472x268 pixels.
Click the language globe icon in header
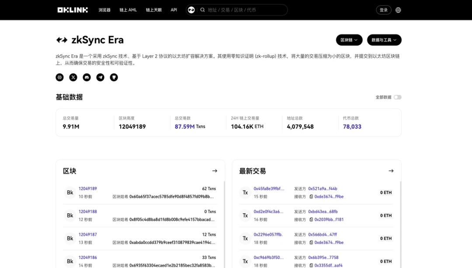[398, 10]
